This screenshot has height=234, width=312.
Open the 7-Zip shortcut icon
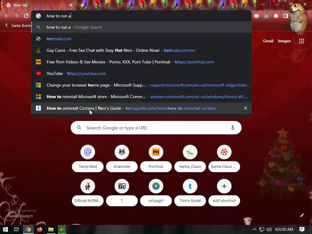pyautogui.click(x=122, y=186)
